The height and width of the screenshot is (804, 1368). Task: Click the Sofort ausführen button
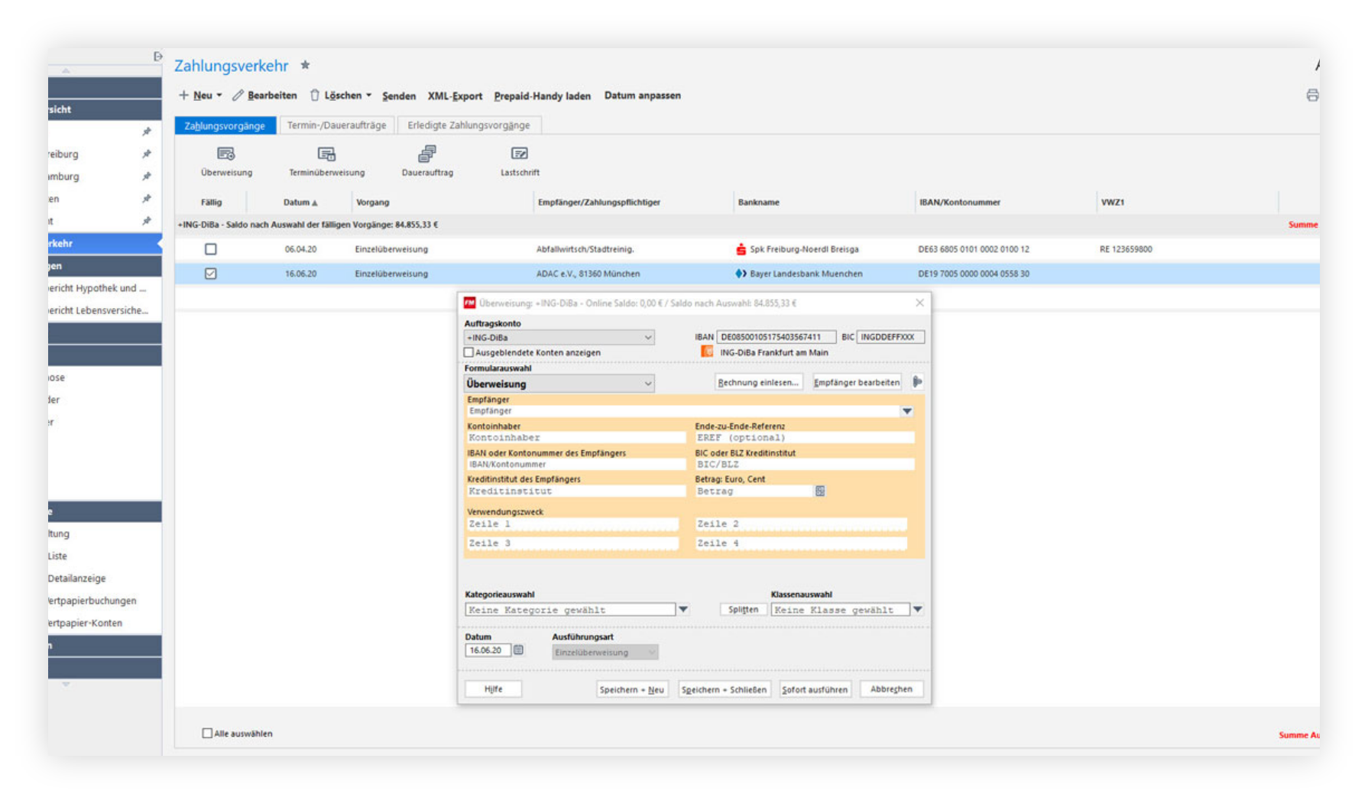click(x=815, y=689)
